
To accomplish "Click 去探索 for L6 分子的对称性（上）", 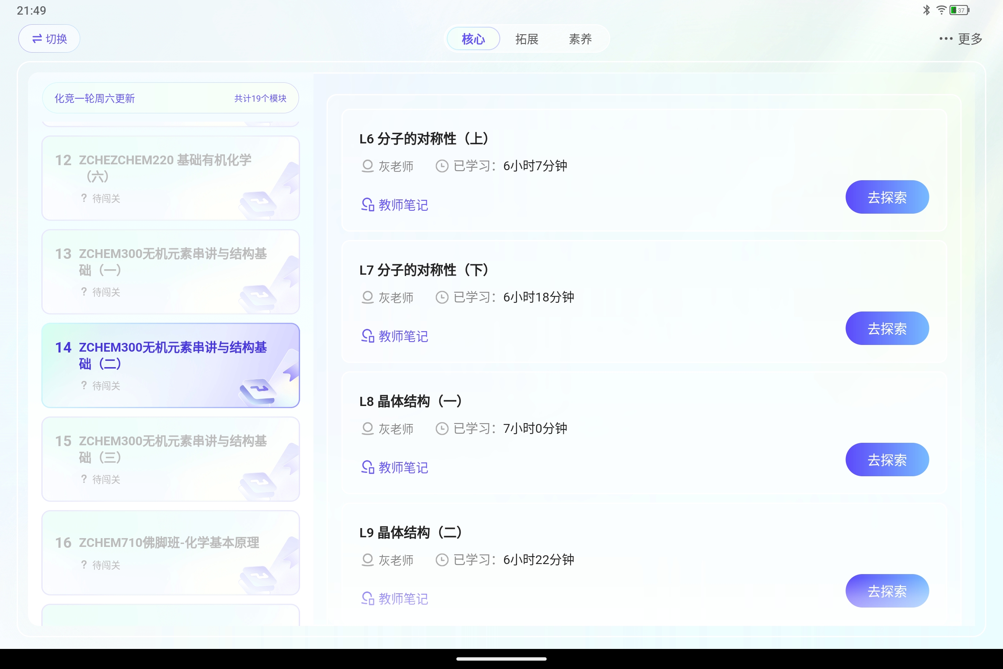I will 887,197.
